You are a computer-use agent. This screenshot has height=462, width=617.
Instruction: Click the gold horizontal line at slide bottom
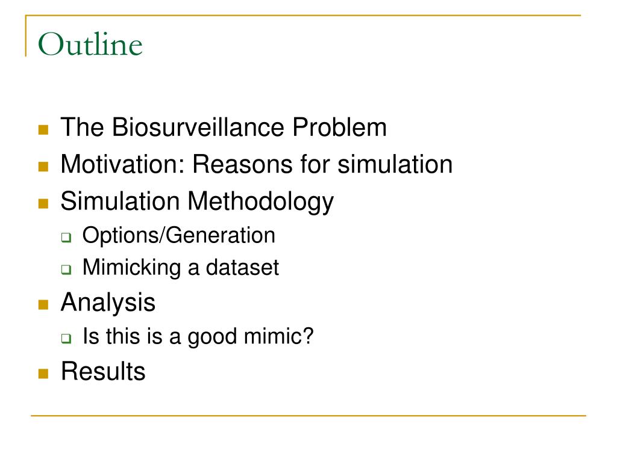[x=308, y=415]
